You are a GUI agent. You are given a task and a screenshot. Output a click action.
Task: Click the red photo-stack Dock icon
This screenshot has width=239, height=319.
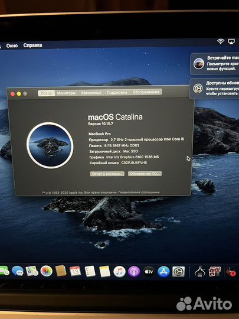click(215, 272)
